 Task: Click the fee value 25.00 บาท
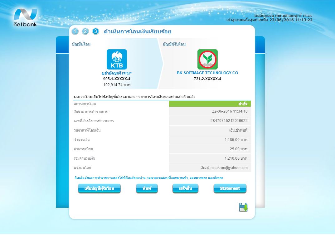click(x=239, y=149)
